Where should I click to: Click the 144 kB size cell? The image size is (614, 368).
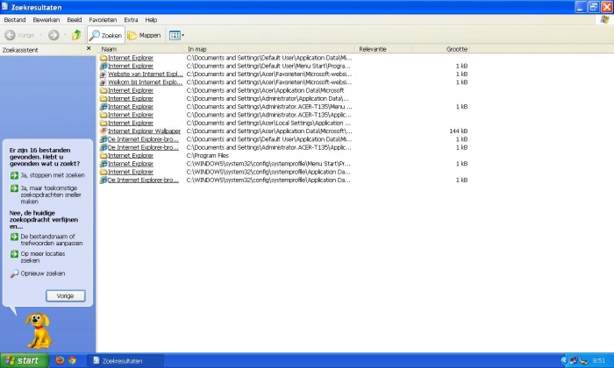pyautogui.click(x=458, y=131)
